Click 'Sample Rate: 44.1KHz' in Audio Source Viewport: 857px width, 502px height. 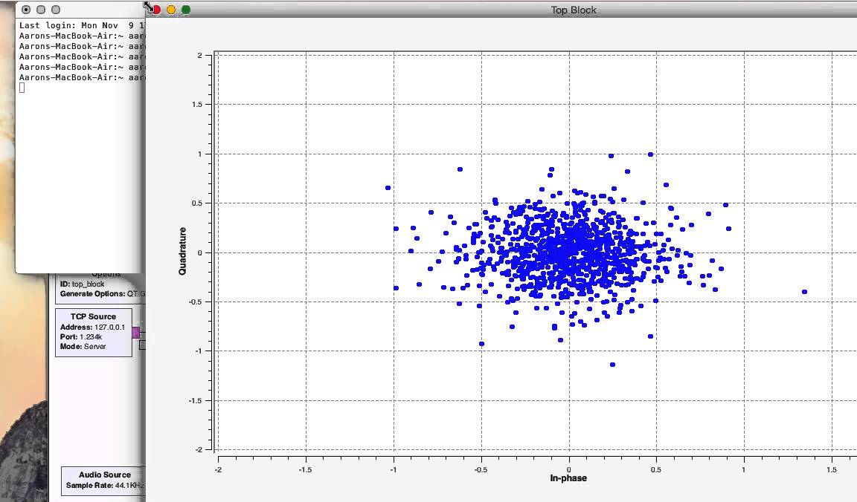(x=106, y=486)
